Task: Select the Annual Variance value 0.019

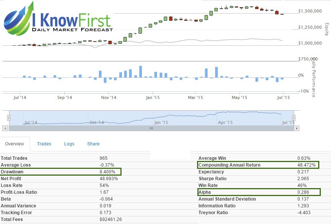Action: click(x=105, y=206)
